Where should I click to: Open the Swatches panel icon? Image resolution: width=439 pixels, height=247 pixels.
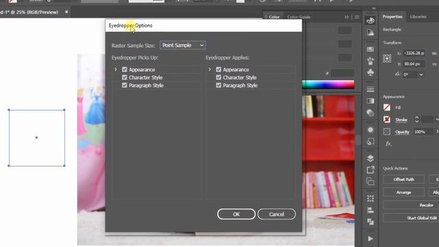370,49
